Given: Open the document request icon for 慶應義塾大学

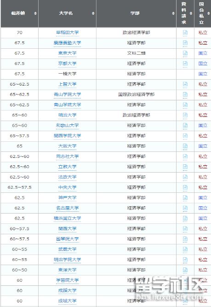Looking at the screenshot, I should (x=185, y=43).
